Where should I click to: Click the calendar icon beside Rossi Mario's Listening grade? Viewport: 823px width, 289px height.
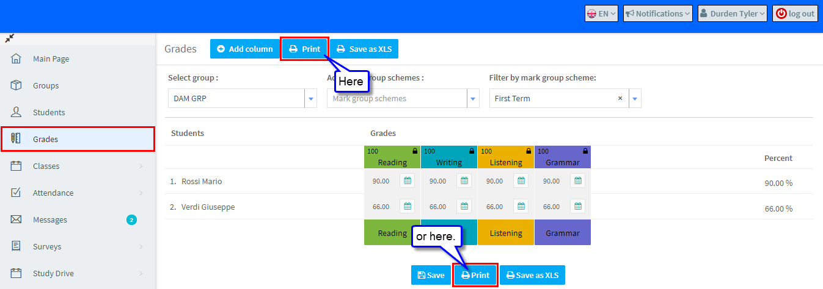521,181
